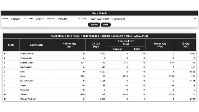Viewport: 199px width, 112px height.
Task: Select the Wheat-PMGKAY commodity cell
Action: coord(37,99)
